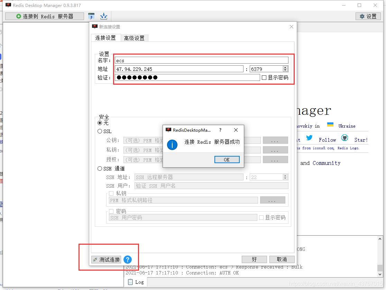Image resolution: width=386 pixels, height=290 pixels.
Task: Click the GitHub icon next to Star!
Action: tap(344, 138)
